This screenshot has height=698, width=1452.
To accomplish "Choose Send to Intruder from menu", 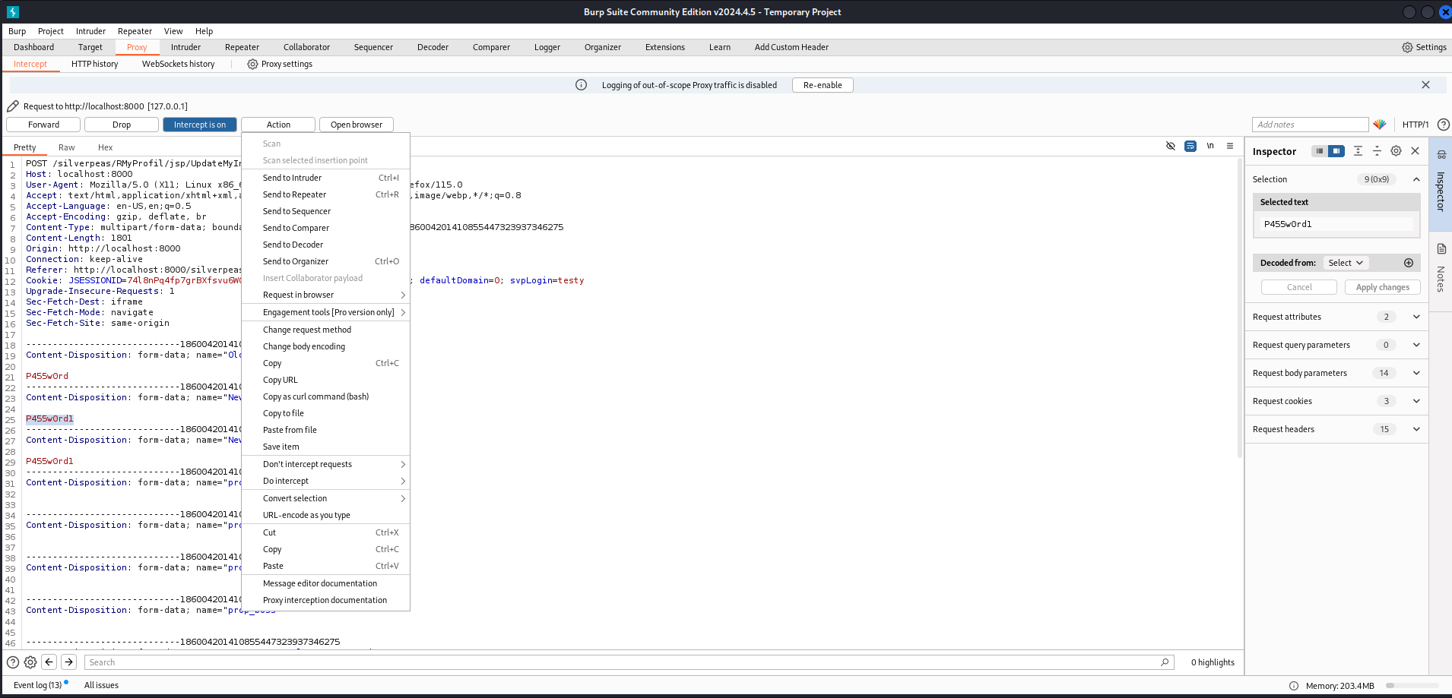I will tap(325, 178).
